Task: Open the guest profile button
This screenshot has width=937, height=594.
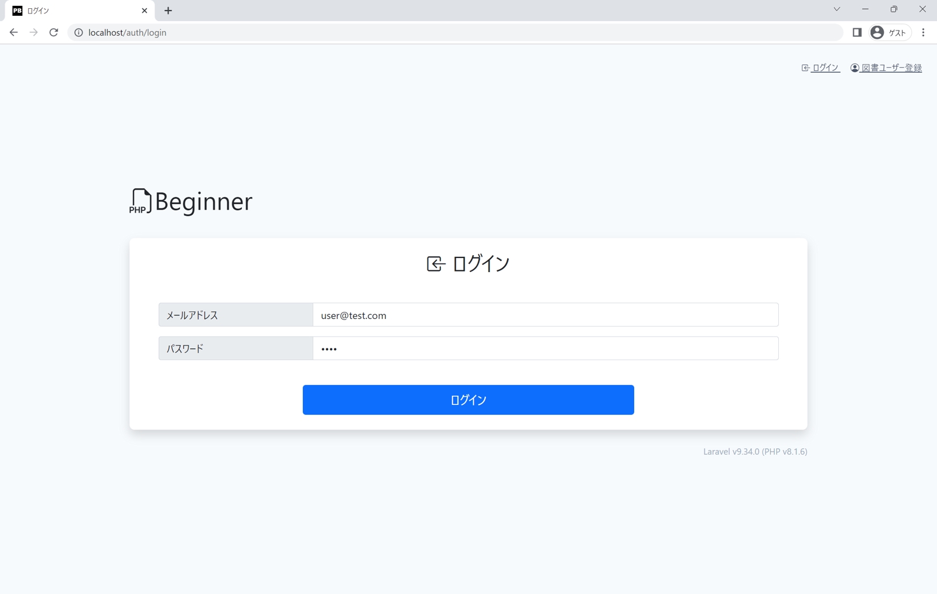Action: 889,33
